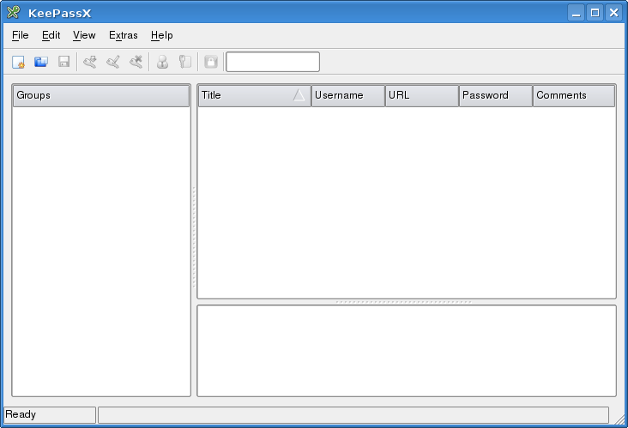
Task: Click the Save Database floppy icon
Action: click(x=63, y=62)
